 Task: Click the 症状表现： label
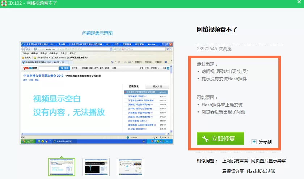coord(207,64)
